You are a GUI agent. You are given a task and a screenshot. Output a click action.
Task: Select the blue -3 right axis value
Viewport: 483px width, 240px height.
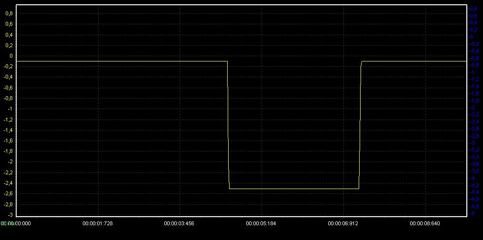(x=472, y=143)
